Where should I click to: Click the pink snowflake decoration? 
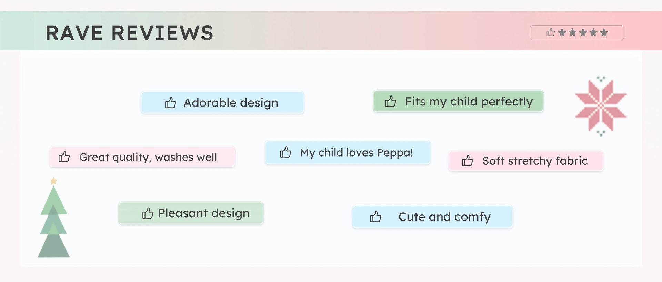pos(601,105)
